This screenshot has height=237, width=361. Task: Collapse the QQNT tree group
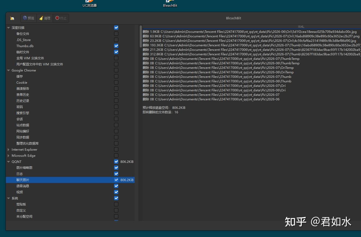[x=8, y=162]
